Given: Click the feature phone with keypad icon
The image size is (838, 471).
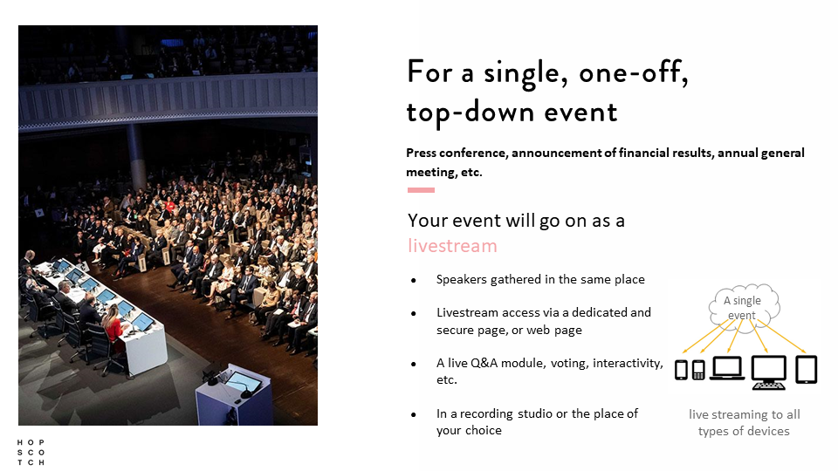Looking at the screenshot, I should coord(698,370).
